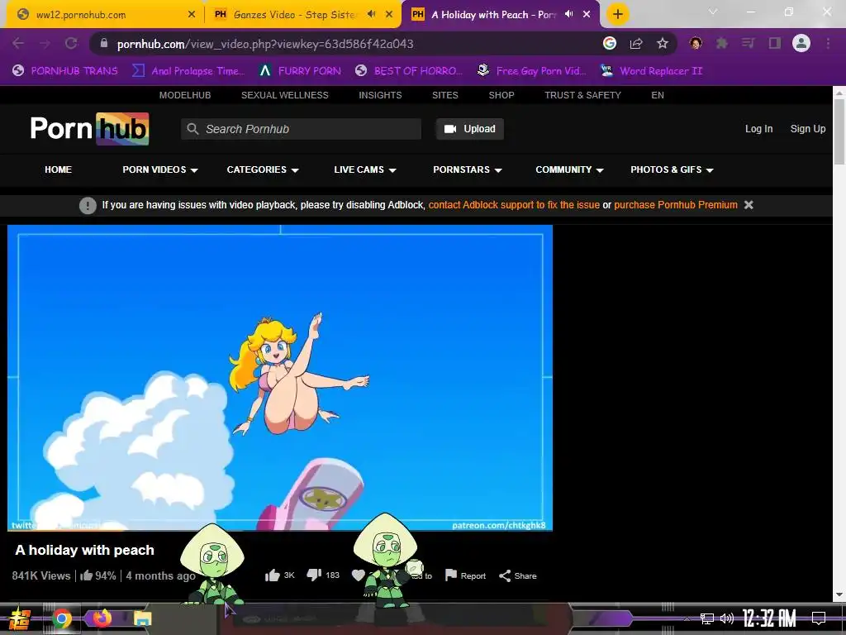Image resolution: width=846 pixels, height=635 pixels.
Task: Click the Share icon under the video
Action: pos(505,575)
